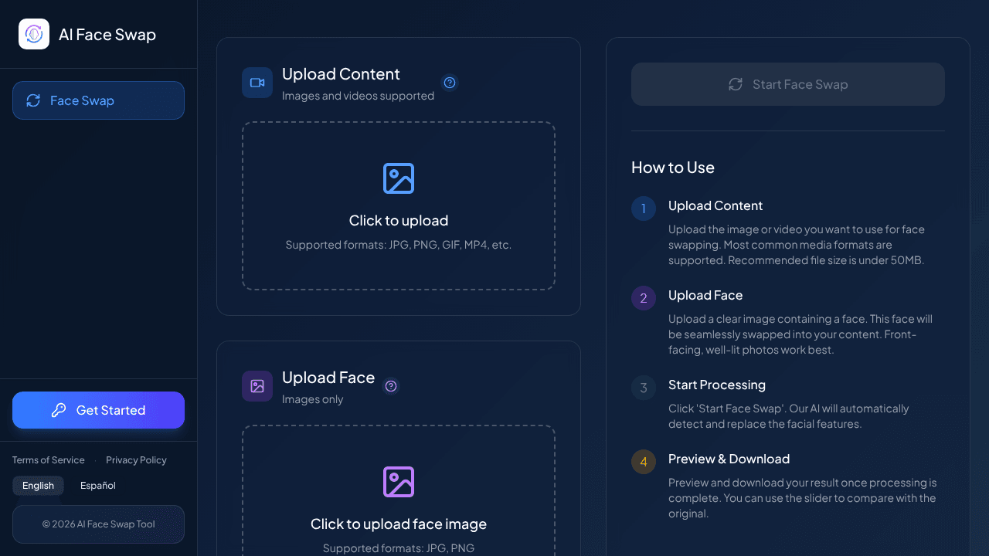Switch language to Español

click(x=98, y=486)
